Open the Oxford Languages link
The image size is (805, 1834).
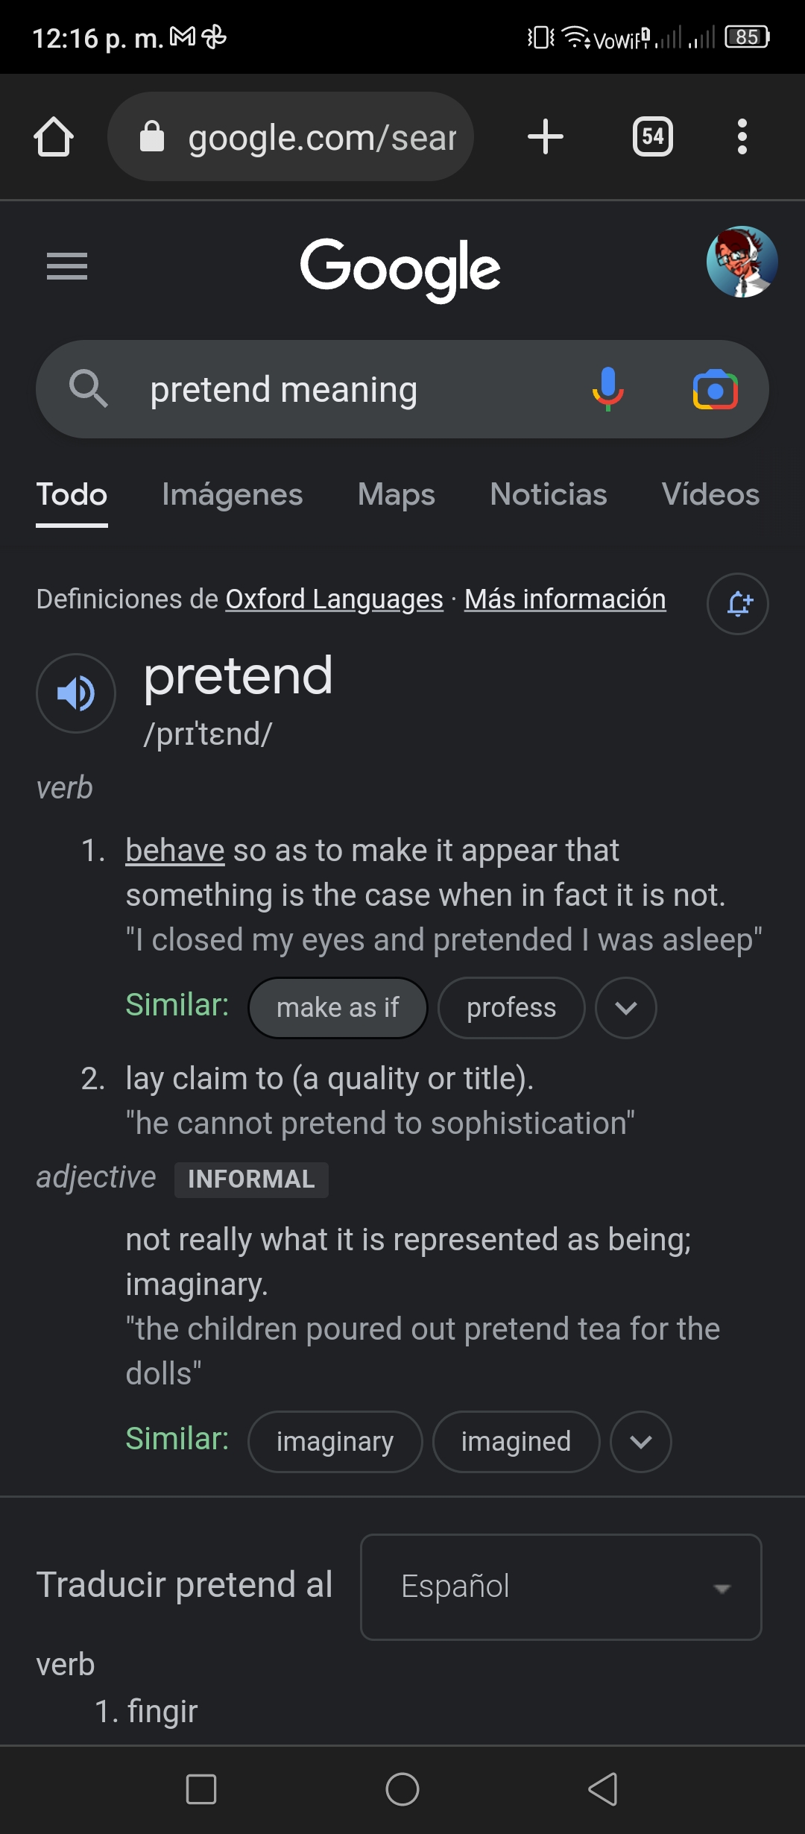(335, 599)
